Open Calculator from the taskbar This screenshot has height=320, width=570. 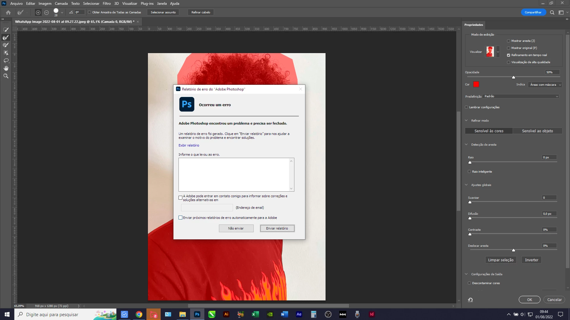pos(314,314)
